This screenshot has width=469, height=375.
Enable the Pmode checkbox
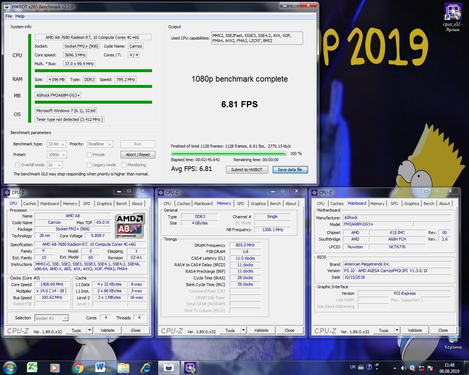89,155
